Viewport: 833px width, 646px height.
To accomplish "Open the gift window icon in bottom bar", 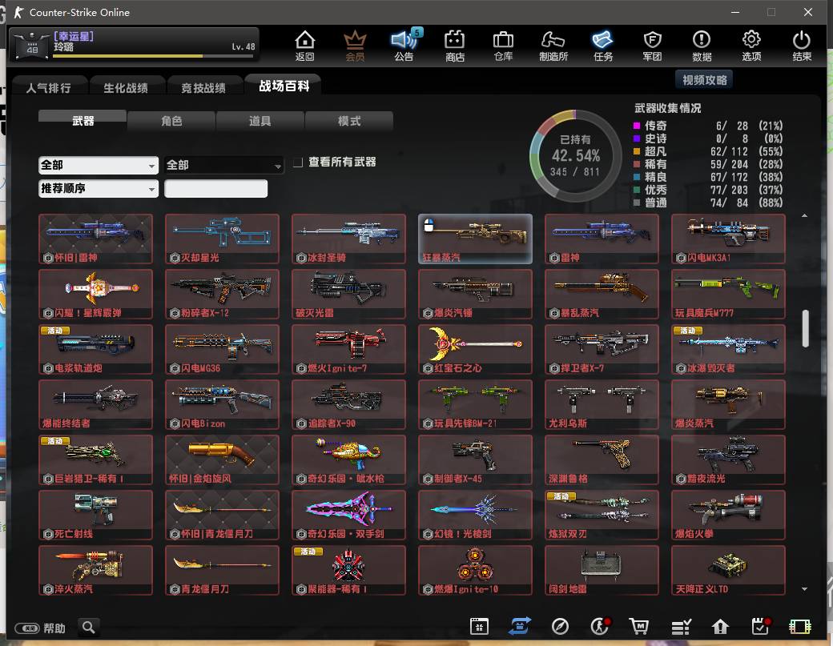I will click(479, 626).
